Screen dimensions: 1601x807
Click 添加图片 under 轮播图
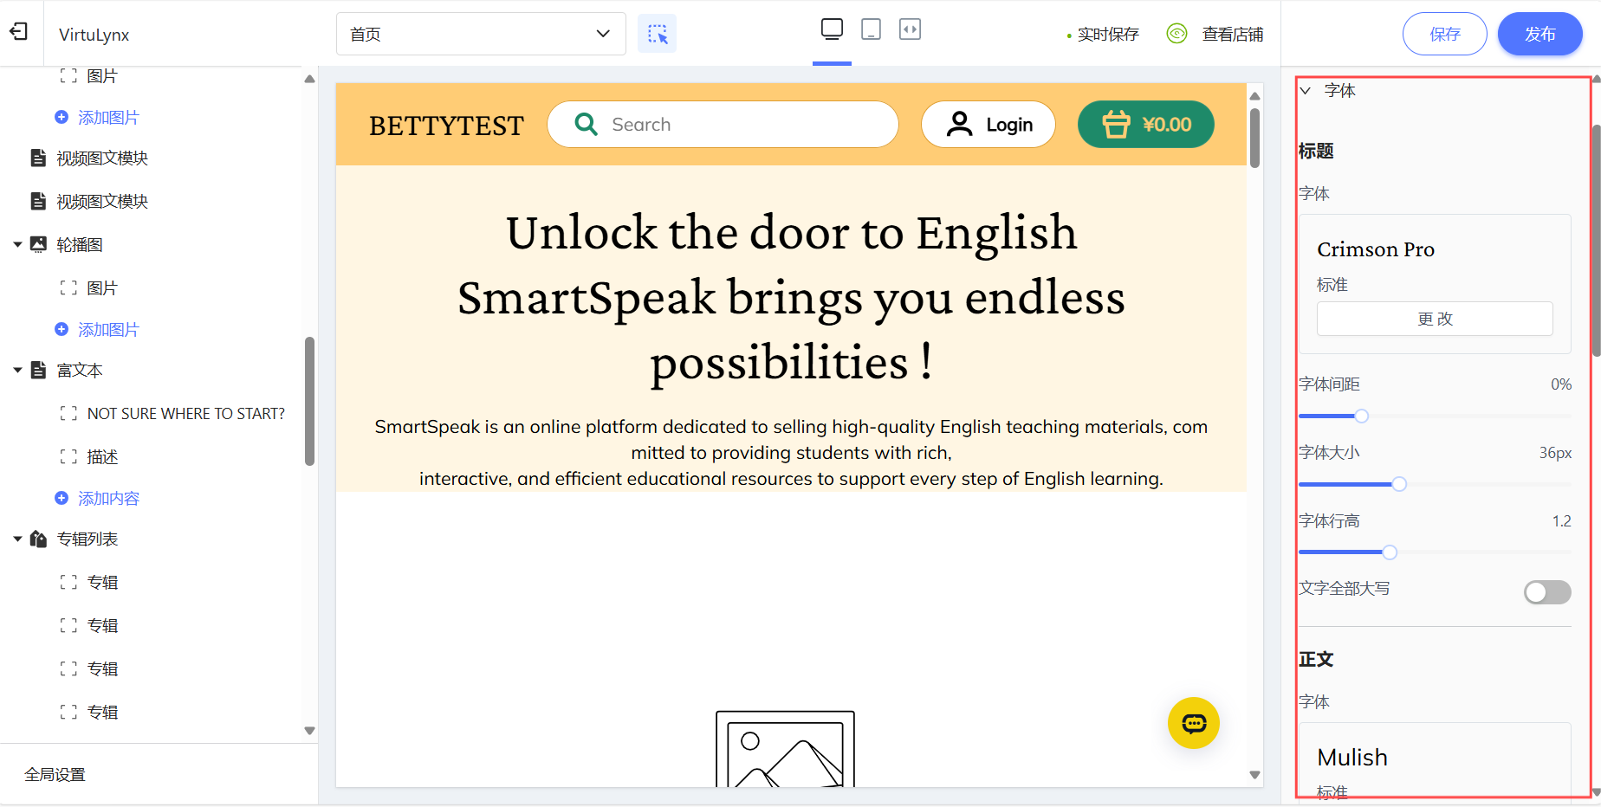[x=108, y=329]
